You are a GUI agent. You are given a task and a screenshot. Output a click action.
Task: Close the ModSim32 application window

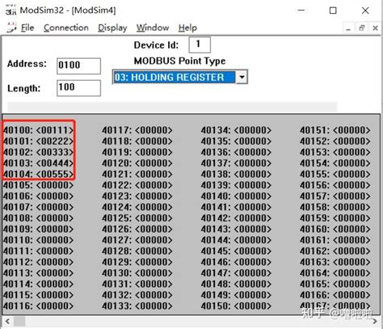365,11
